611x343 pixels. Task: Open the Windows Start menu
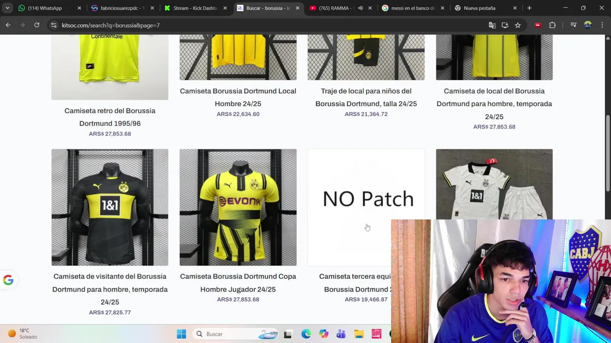tap(181, 334)
